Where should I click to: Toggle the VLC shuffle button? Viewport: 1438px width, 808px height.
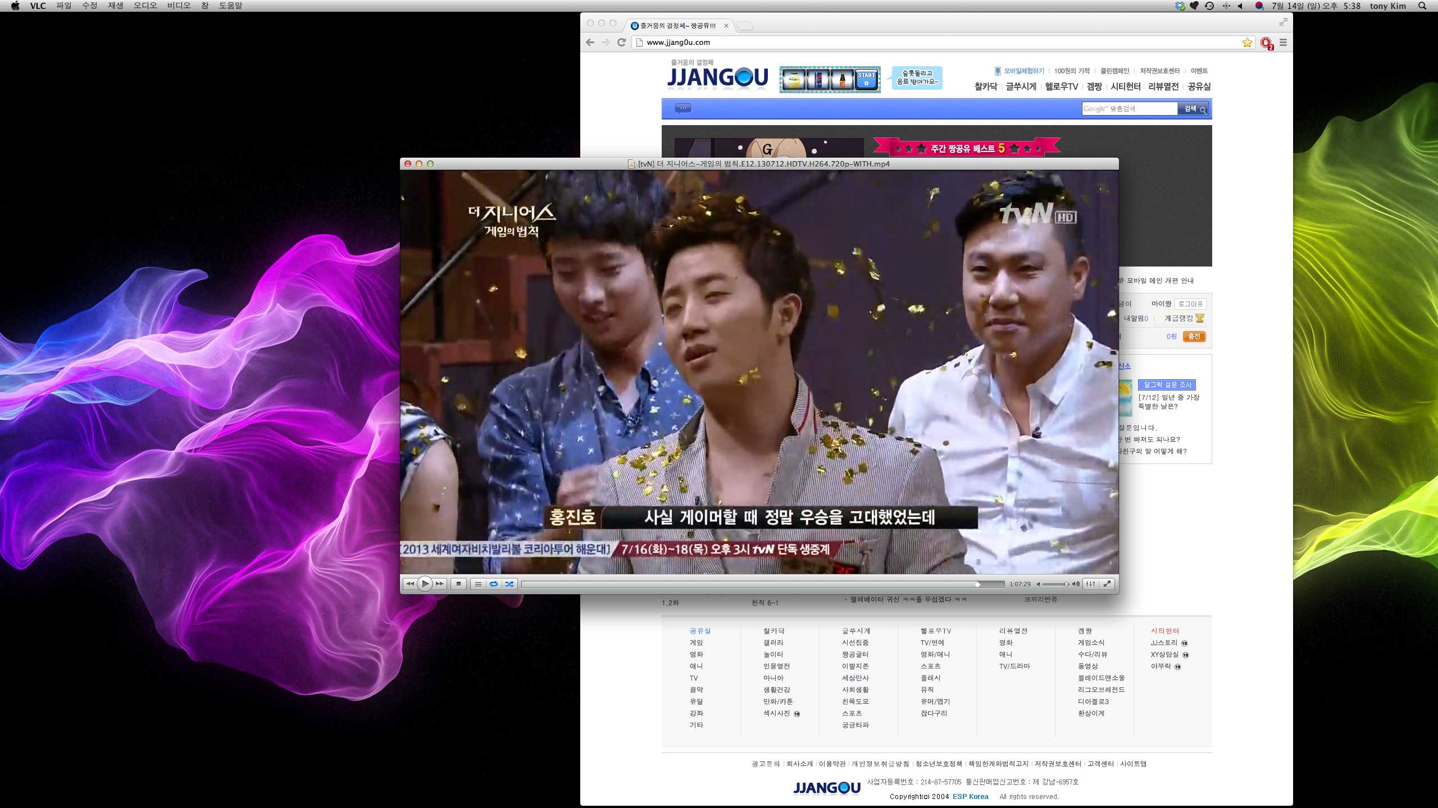(509, 584)
